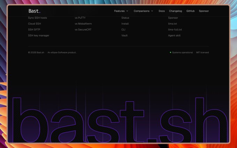Expand the Comparisons dropdown menu

(x=143, y=11)
